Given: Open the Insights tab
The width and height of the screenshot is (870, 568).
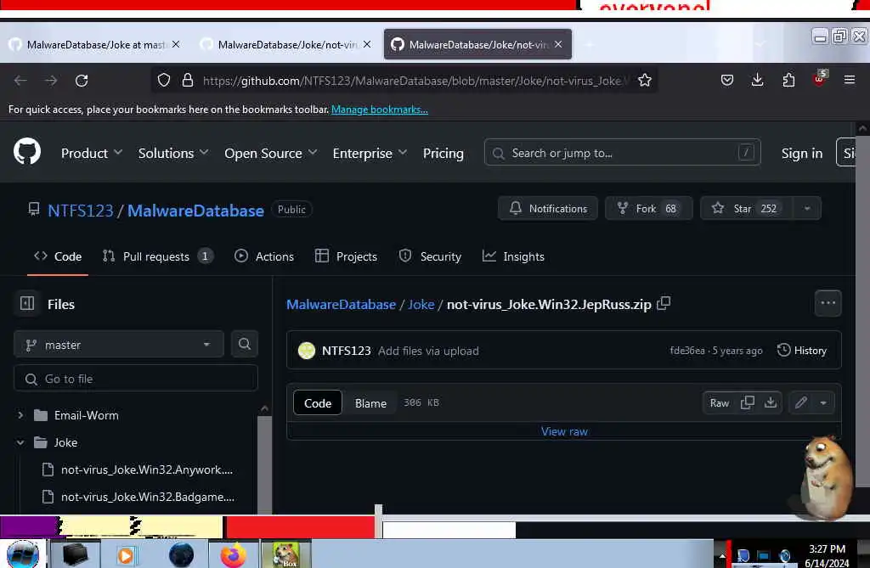Looking at the screenshot, I should tap(513, 256).
